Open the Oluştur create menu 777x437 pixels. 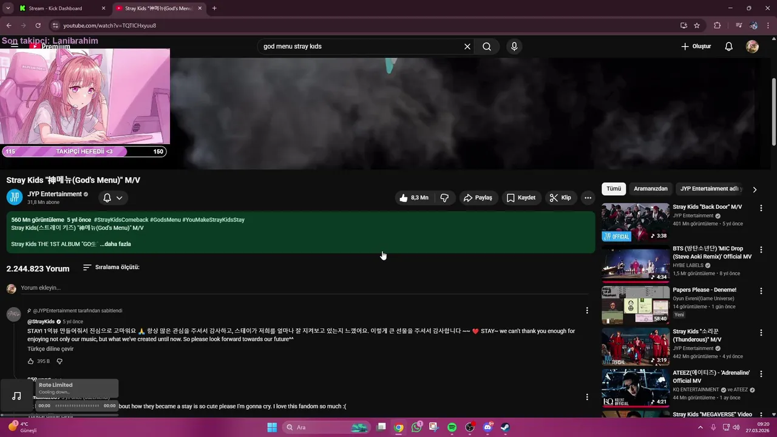(x=696, y=47)
